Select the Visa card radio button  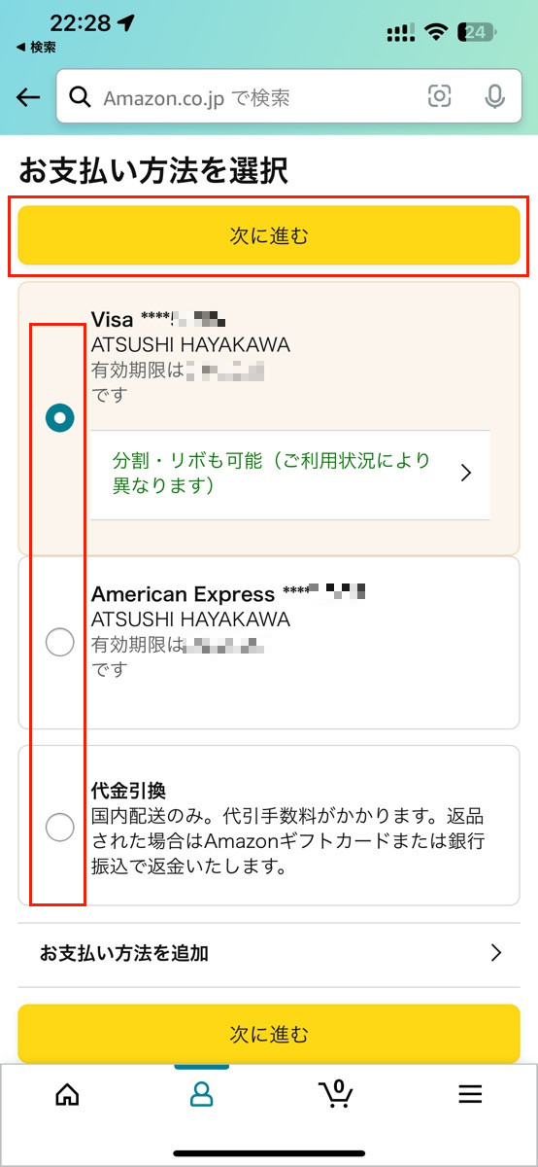pyautogui.click(x=60, y=419)
